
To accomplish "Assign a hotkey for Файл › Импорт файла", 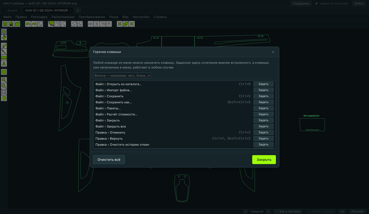I will (264, 90).
